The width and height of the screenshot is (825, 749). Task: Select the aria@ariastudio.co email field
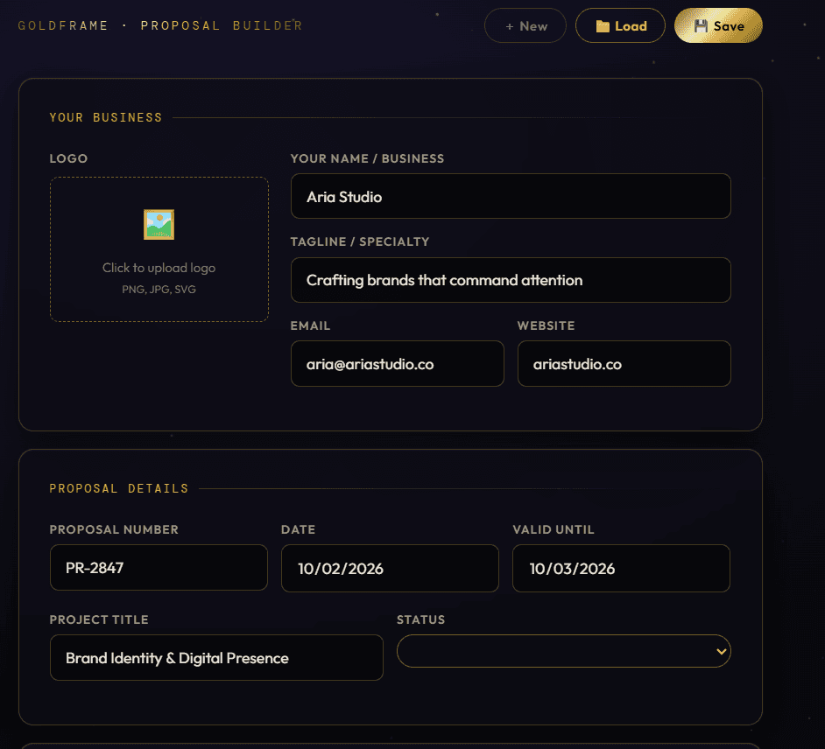coord(397,363)
